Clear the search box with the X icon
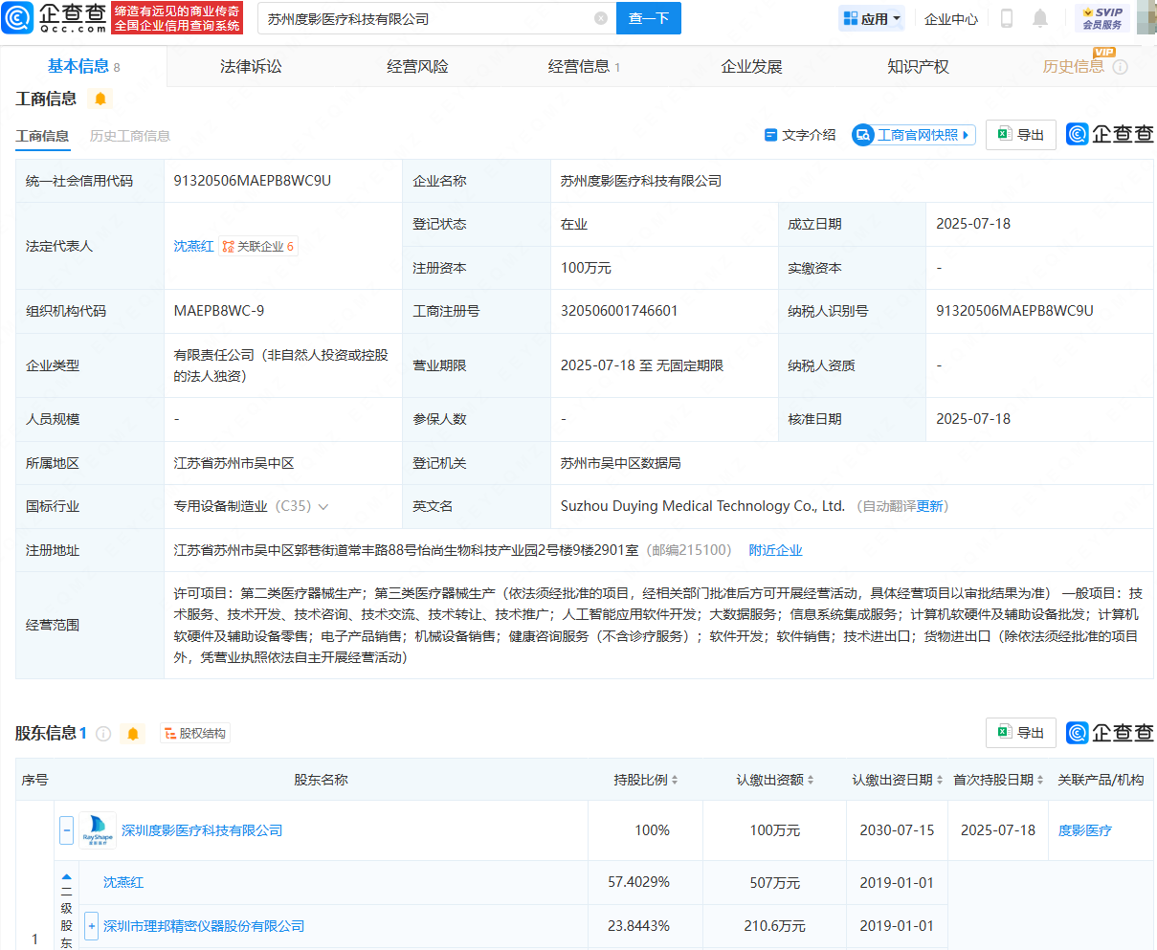1157x950 pixels. click(x=601, y=18)
